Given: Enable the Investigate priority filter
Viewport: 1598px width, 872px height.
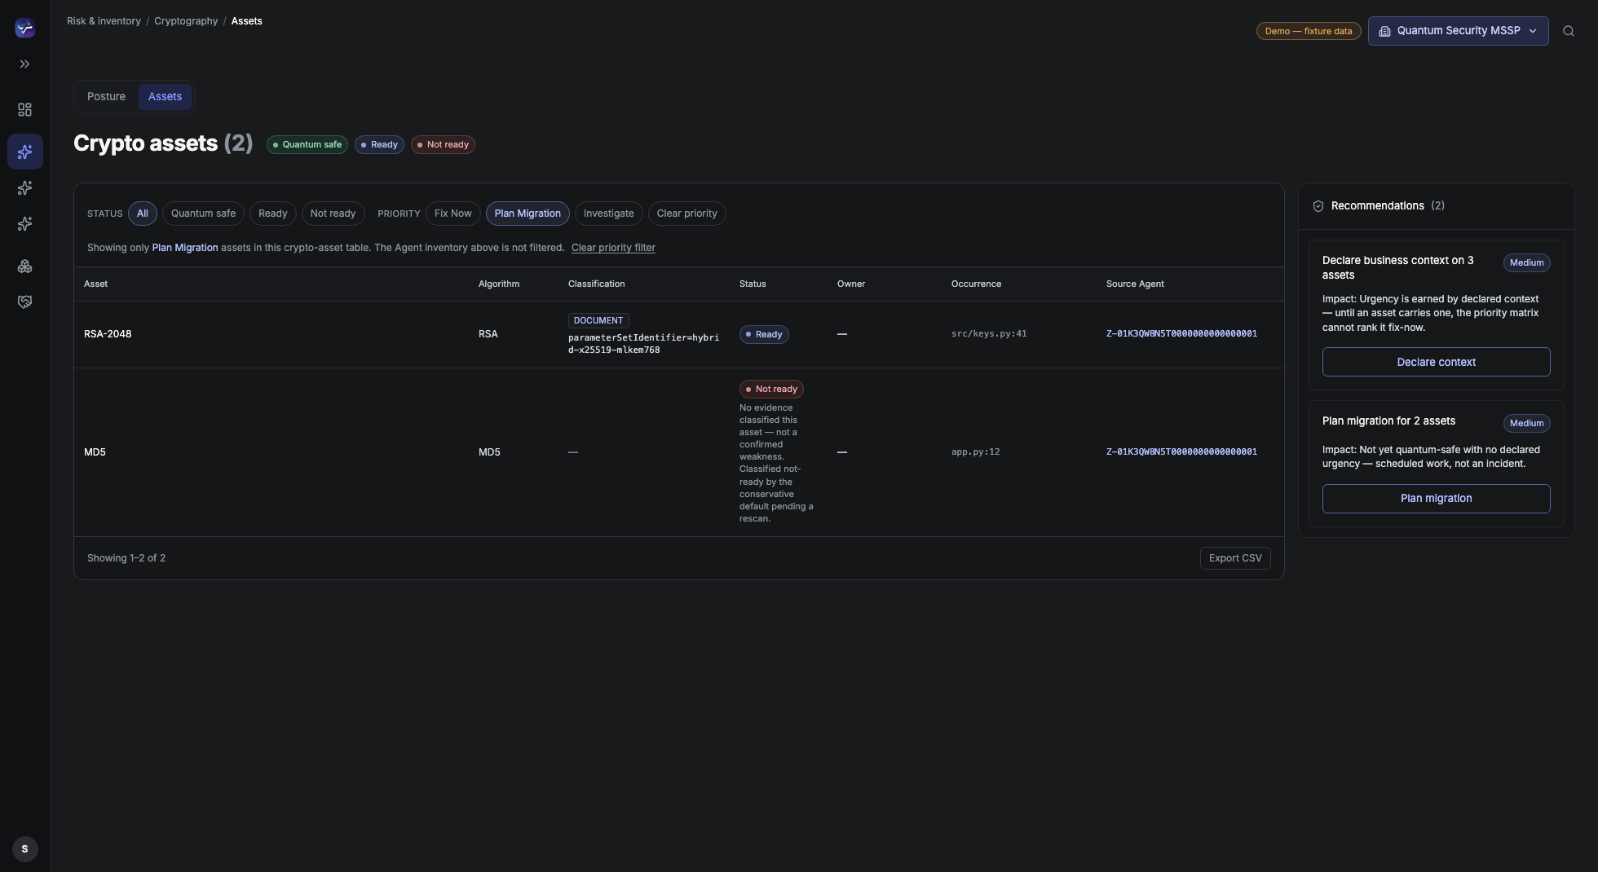Looking at the screenshot, I should pyautogui.click(x=609, y=214).
